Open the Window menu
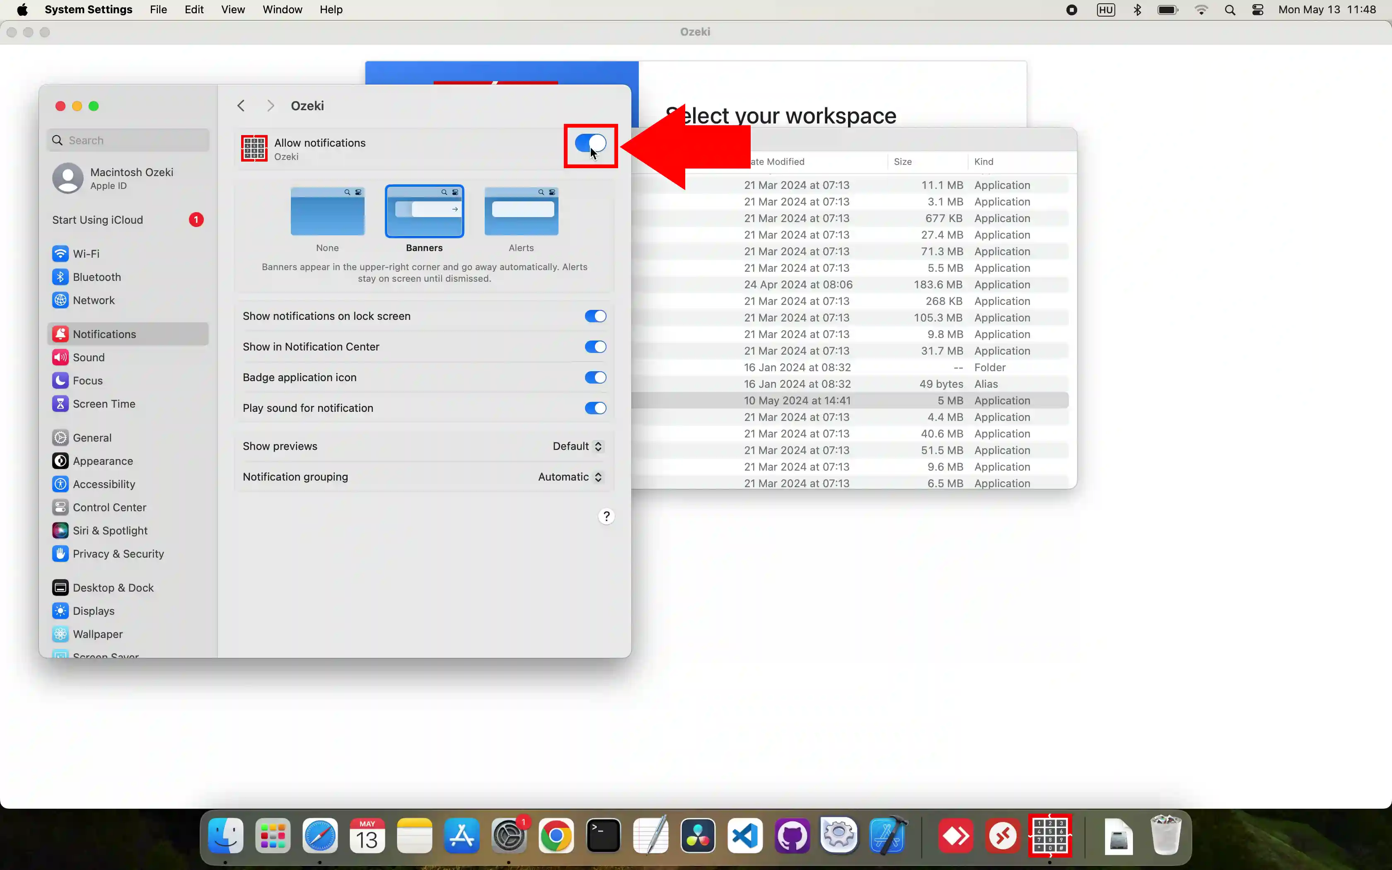Screen dimensions: 1392x870 point(283,10)
